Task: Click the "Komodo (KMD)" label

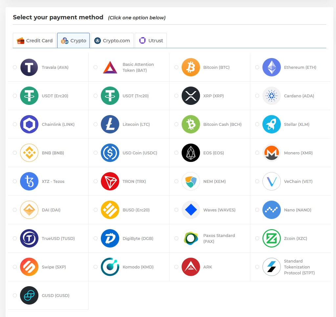Action: 138,267
